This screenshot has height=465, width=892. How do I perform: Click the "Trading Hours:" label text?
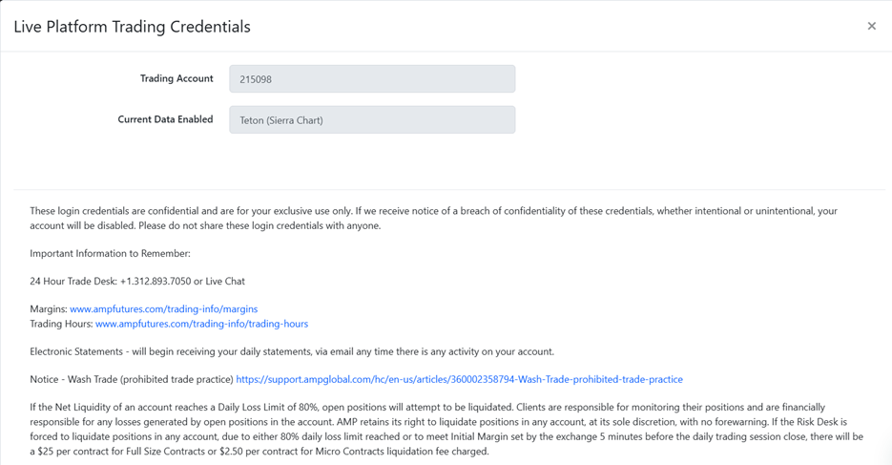pos(61,324)
